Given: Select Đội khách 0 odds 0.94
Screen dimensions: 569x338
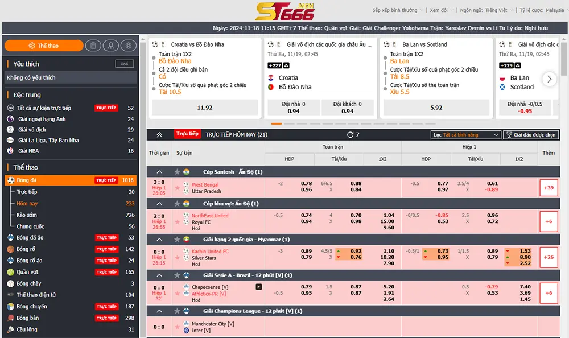Looking at the screenshot, I should (x=347, y=108).
